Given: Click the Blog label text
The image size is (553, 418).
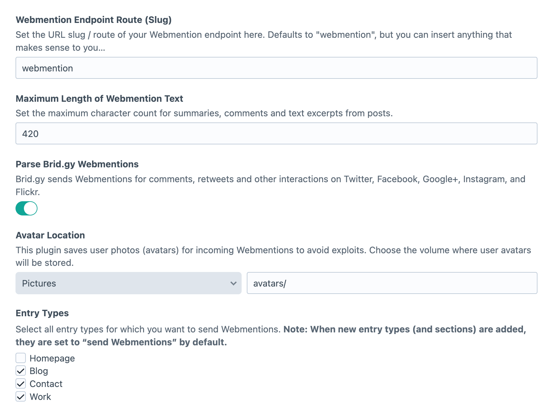Looking at the screenshot, I should click(x=39, y=371).
